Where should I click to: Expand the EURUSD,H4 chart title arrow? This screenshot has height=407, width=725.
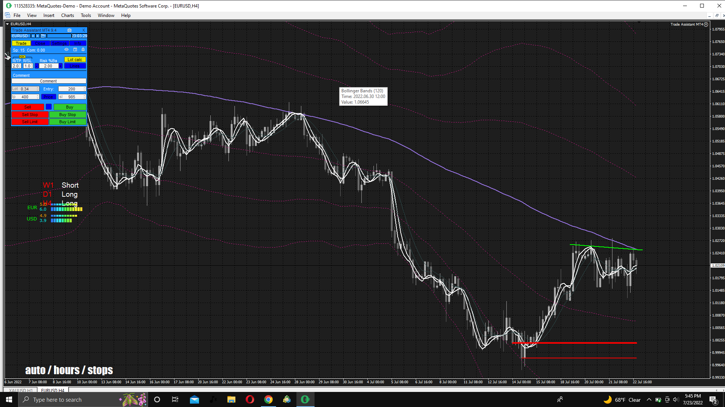pos(7,24)
